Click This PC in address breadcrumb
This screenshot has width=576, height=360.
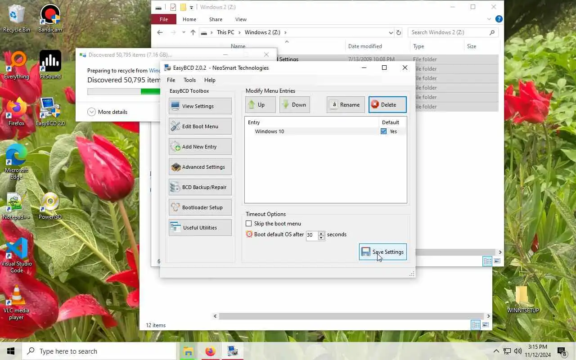(225, 32)
